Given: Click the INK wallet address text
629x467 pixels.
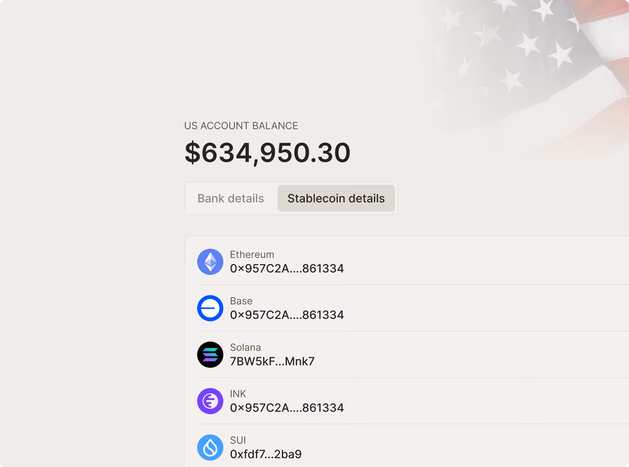Looking at the screenshot, I should coord(287,408).
